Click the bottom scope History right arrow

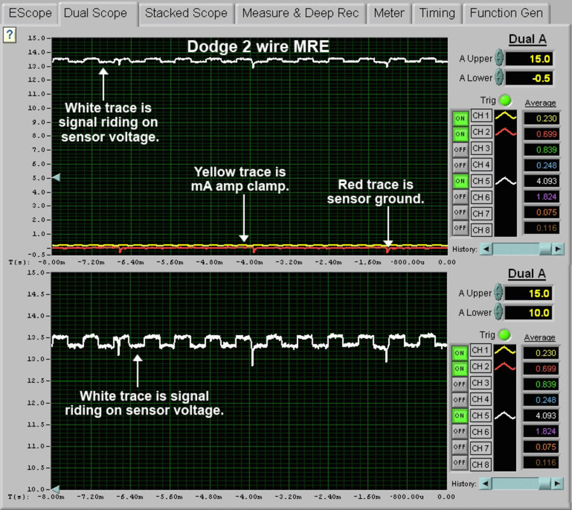557,484
